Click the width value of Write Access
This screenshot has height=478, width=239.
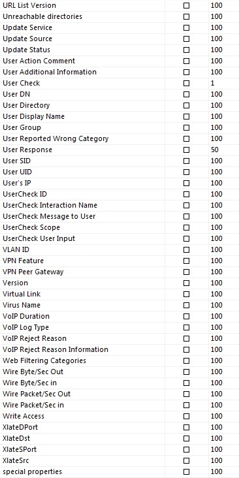(x=216, y=416)
